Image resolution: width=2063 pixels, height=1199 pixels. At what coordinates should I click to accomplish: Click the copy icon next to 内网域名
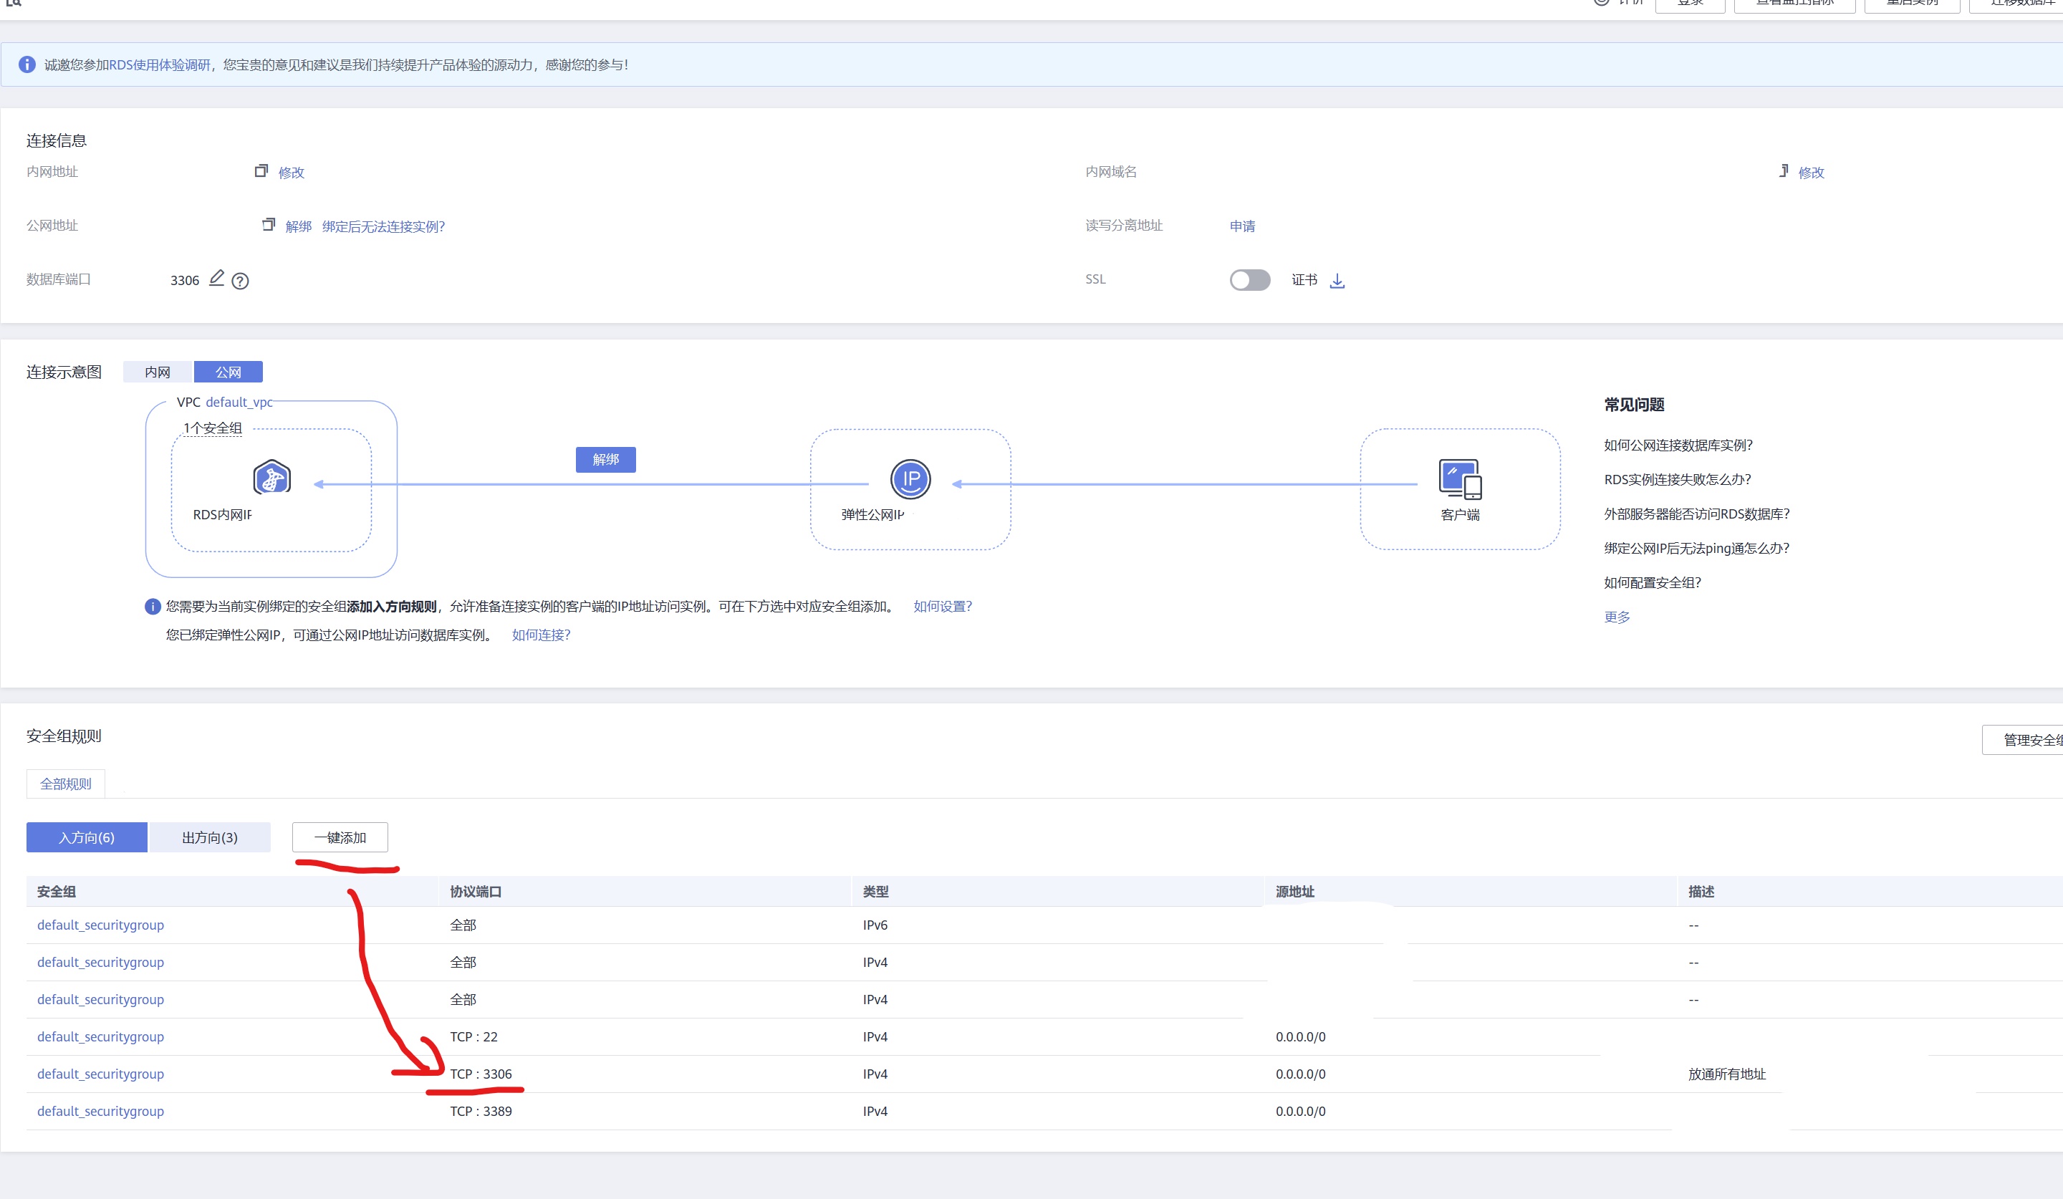click(1783, 171)
